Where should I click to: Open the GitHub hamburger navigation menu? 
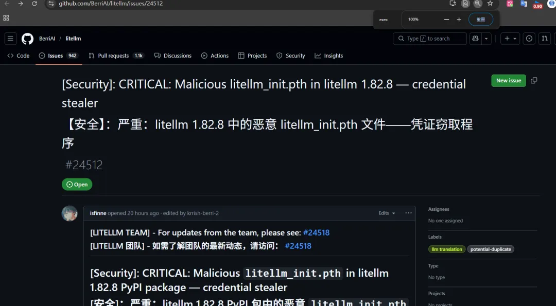pos(10,38)
